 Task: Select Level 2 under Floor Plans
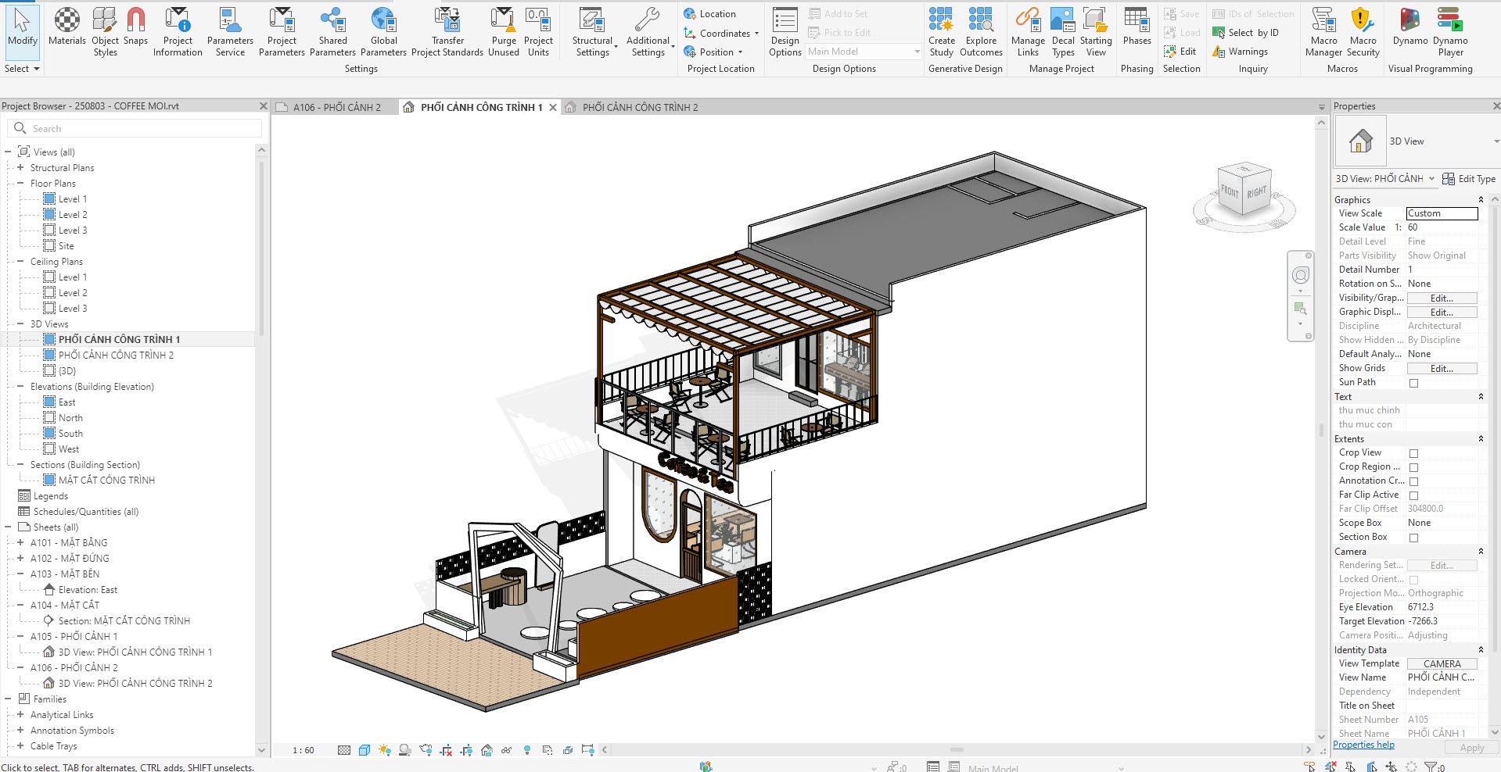[73, 214]
